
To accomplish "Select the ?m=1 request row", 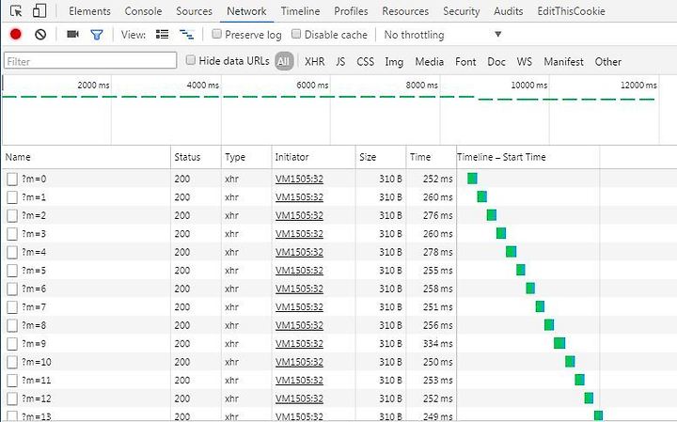I will coord(338,197).
